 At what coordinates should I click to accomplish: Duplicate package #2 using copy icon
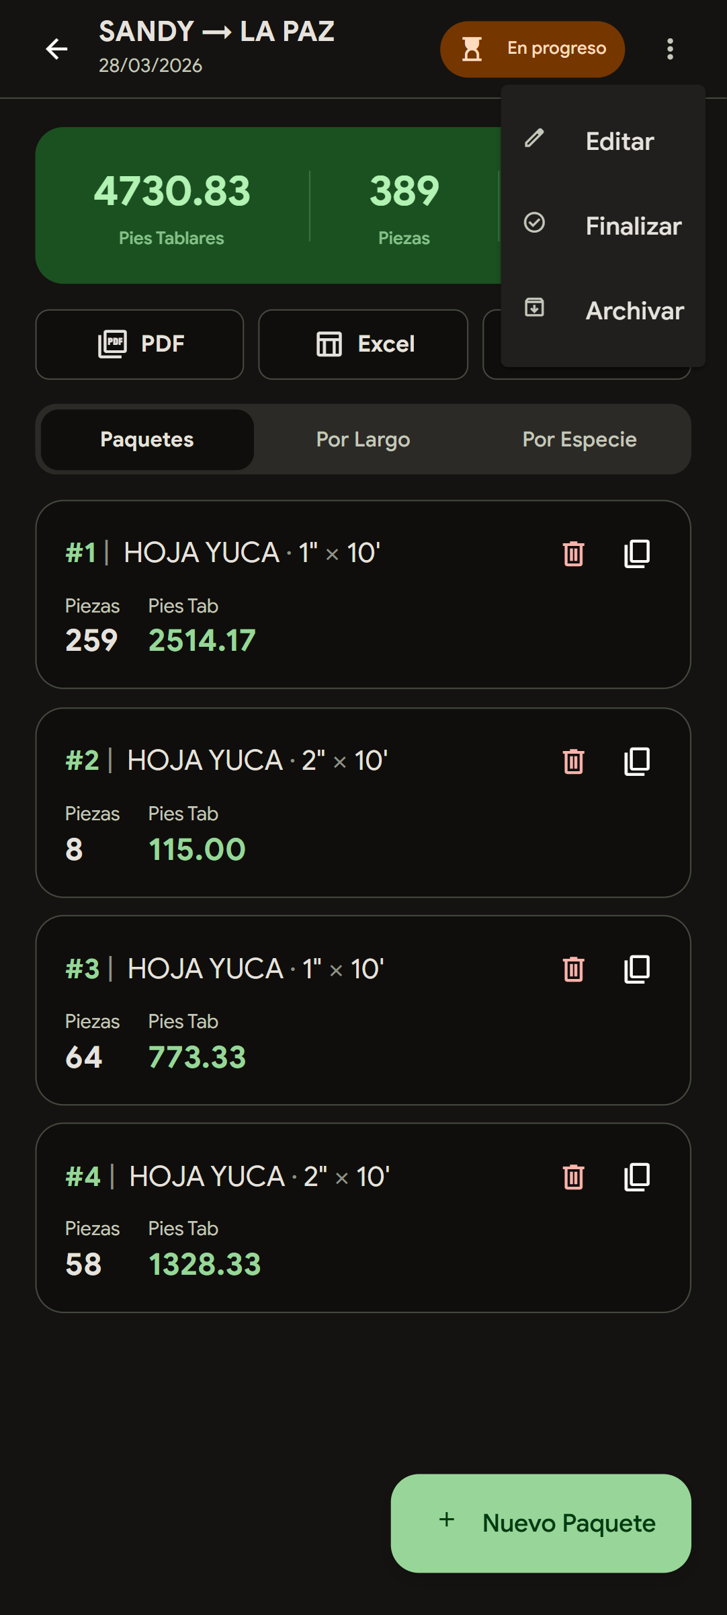pos(636,762)
